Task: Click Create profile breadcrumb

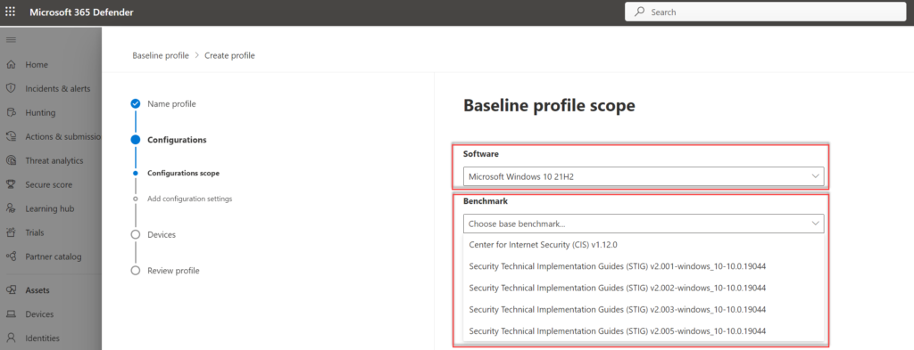Action: (x=229, y=56)
